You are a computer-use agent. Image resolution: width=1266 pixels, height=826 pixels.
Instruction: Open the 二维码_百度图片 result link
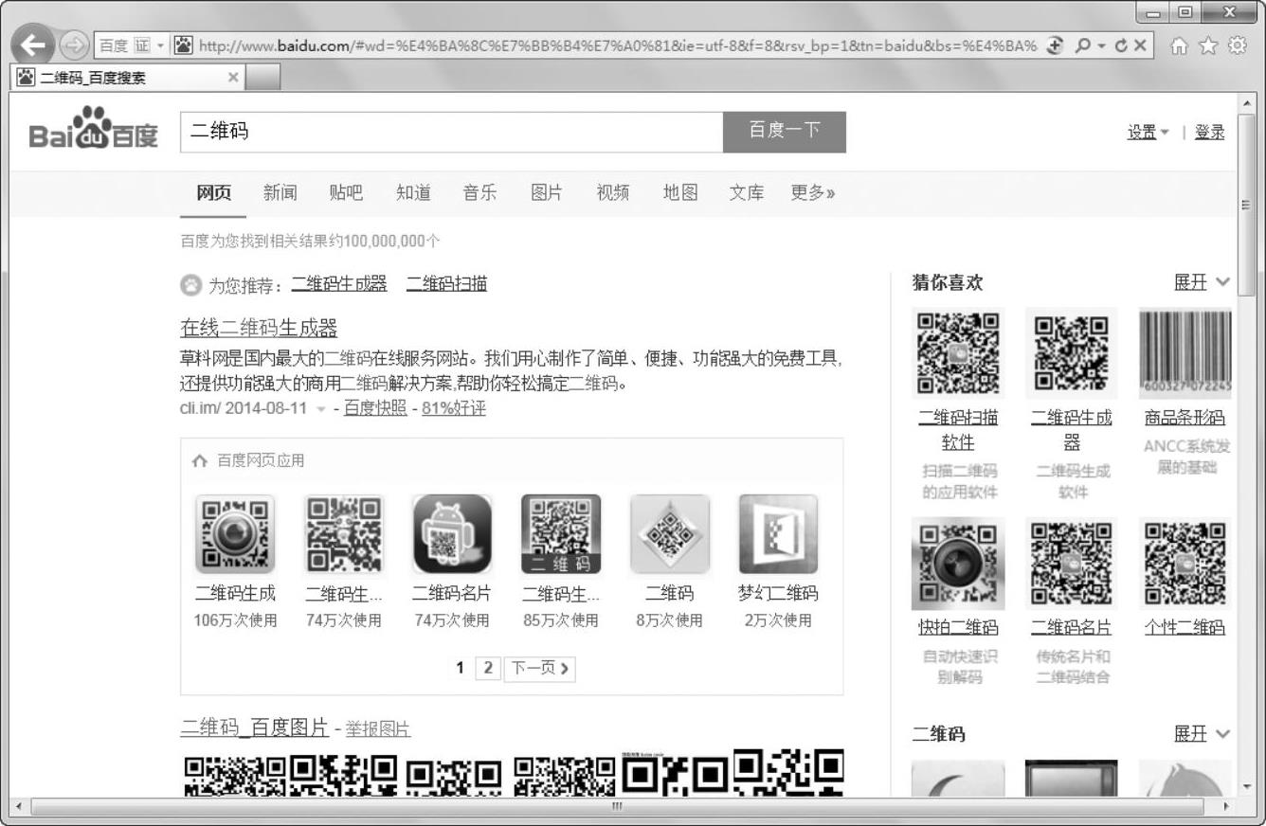(x=254, y=727)
